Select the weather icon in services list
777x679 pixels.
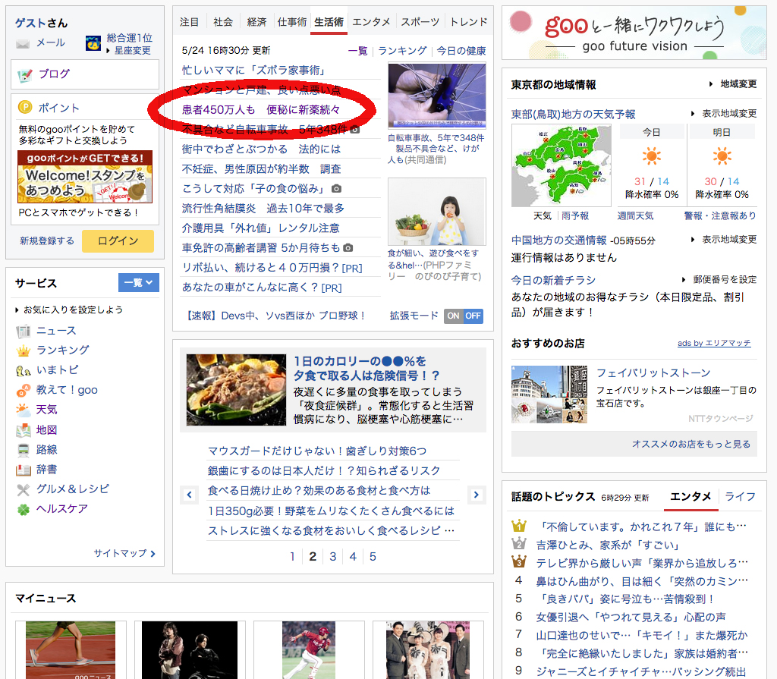point(24,410)
